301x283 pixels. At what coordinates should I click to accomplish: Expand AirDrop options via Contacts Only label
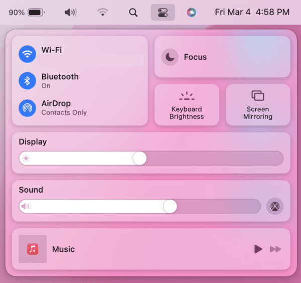click(x=64, y=112)
